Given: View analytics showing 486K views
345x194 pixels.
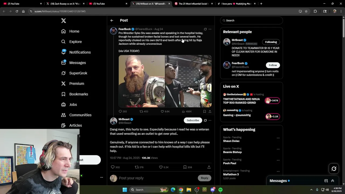Looking at the screenshot, I should click(x=187, y=111).
